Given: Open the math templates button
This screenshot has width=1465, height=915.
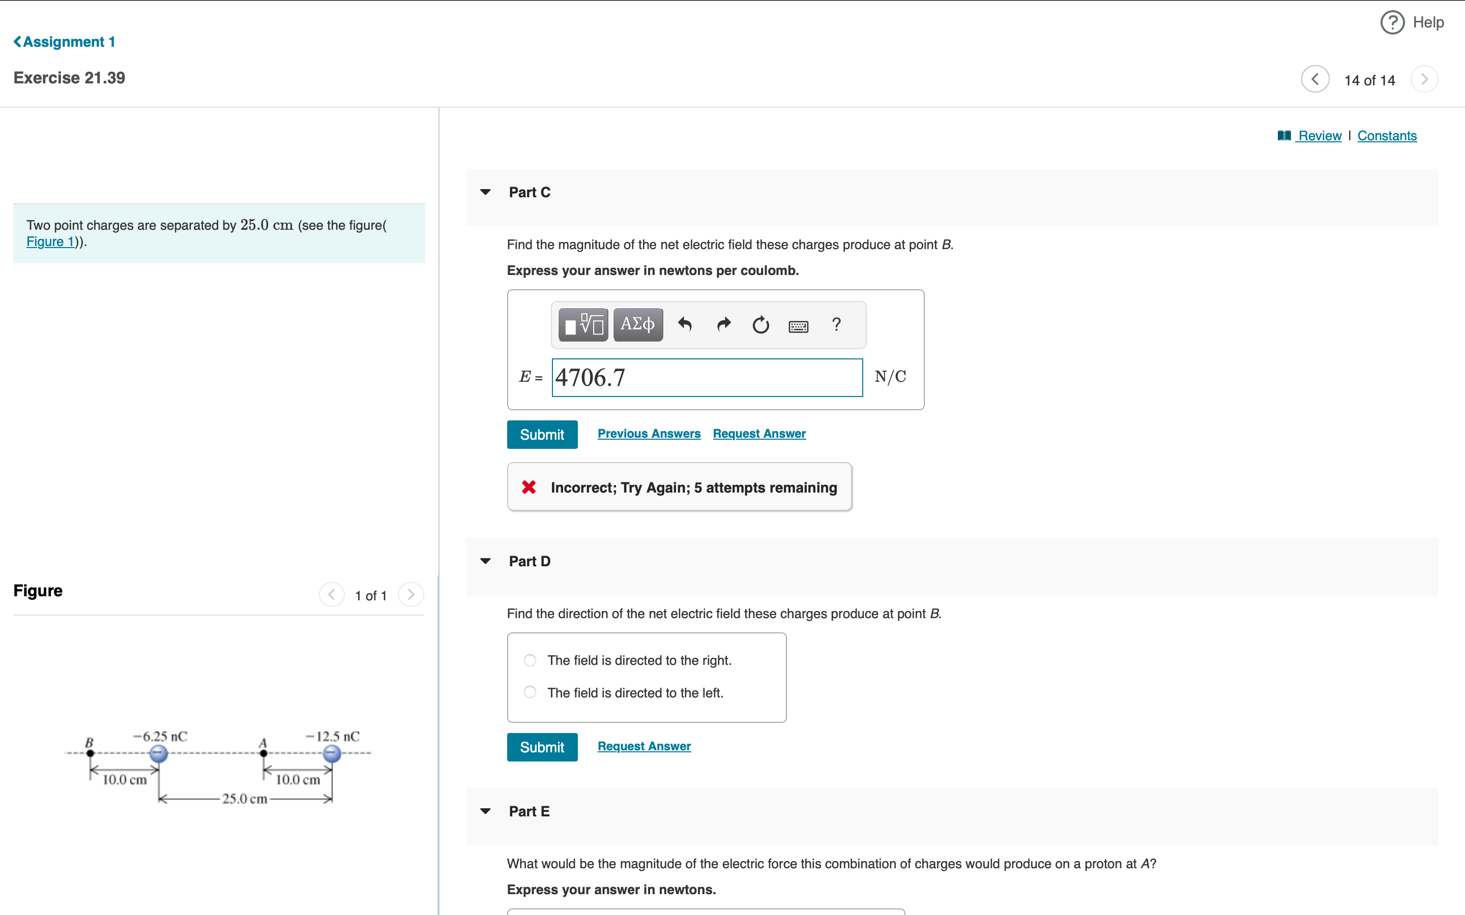Looking at the screenshot, I should 583,325.
